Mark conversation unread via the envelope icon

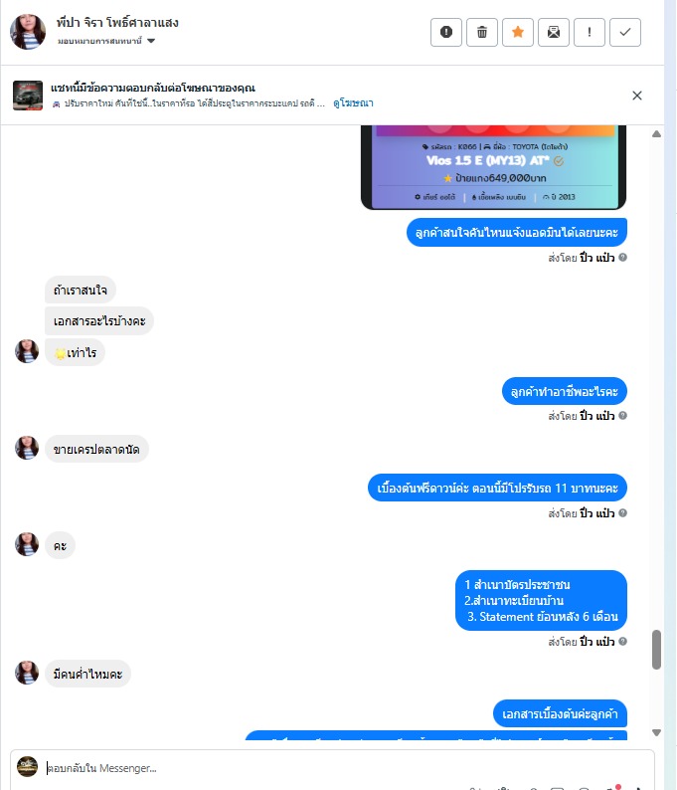click(x=553, y=32)
